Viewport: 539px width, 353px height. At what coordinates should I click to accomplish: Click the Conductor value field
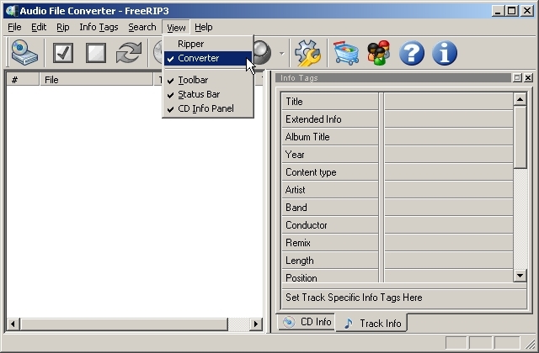point(449,225)
